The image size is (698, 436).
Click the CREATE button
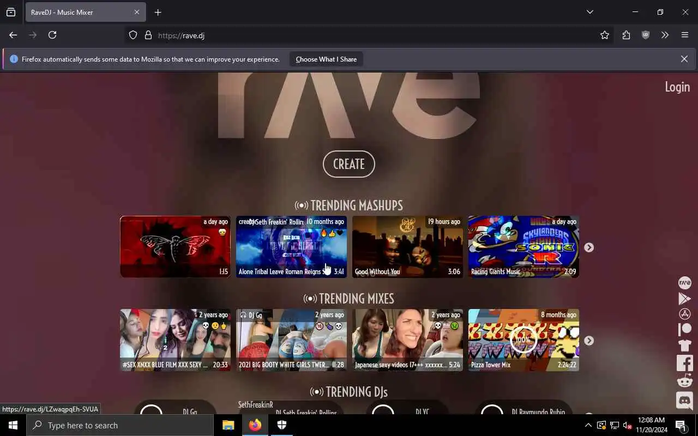349,164
